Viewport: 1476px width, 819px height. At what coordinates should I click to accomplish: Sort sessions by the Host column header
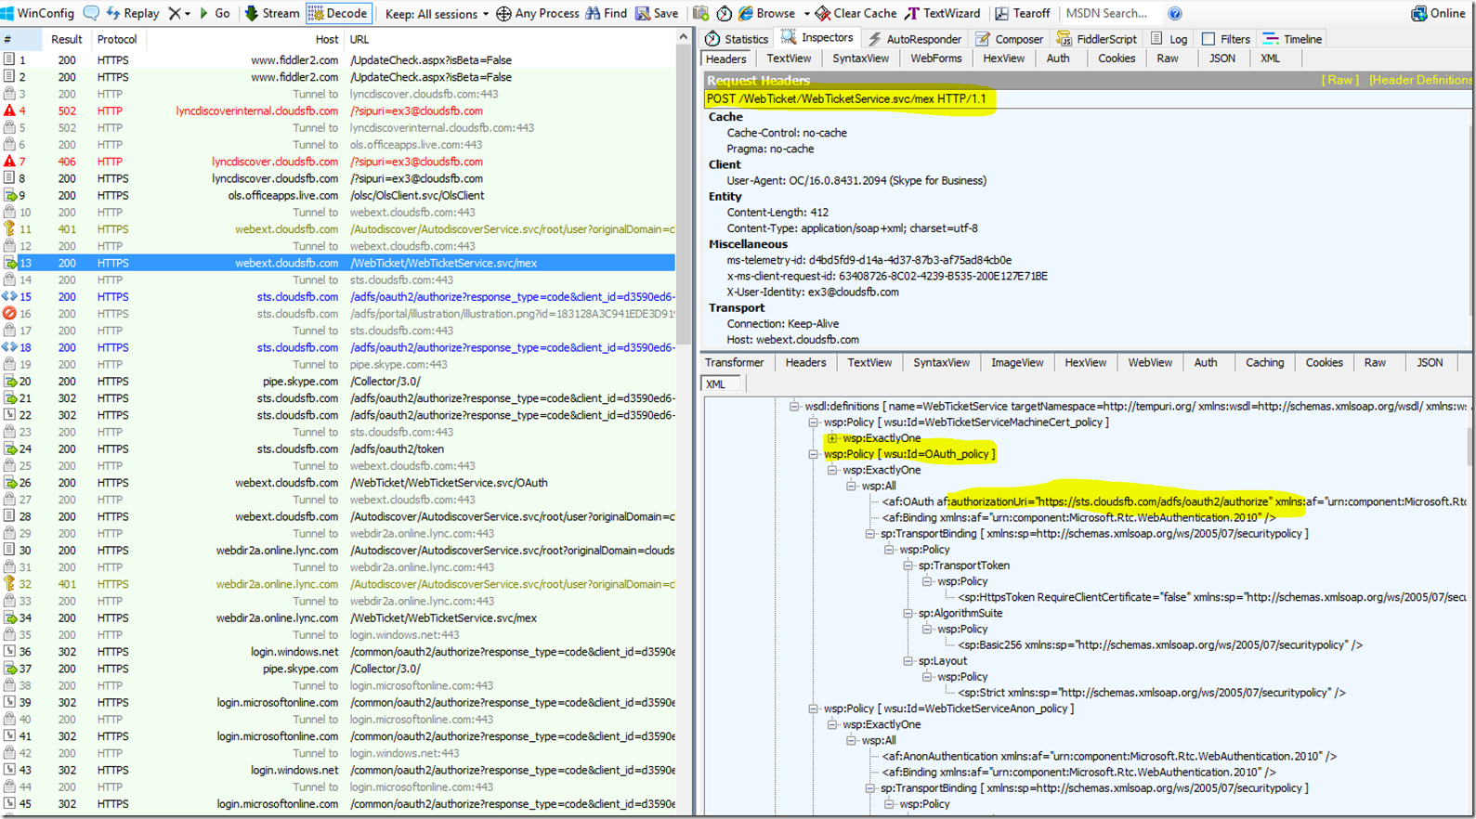246,39
